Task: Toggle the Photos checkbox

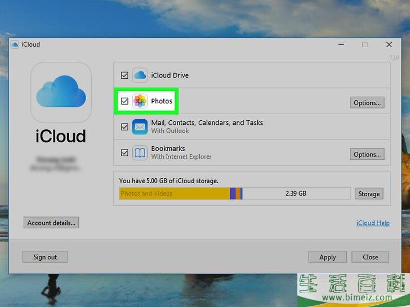Action: point(124,101)
